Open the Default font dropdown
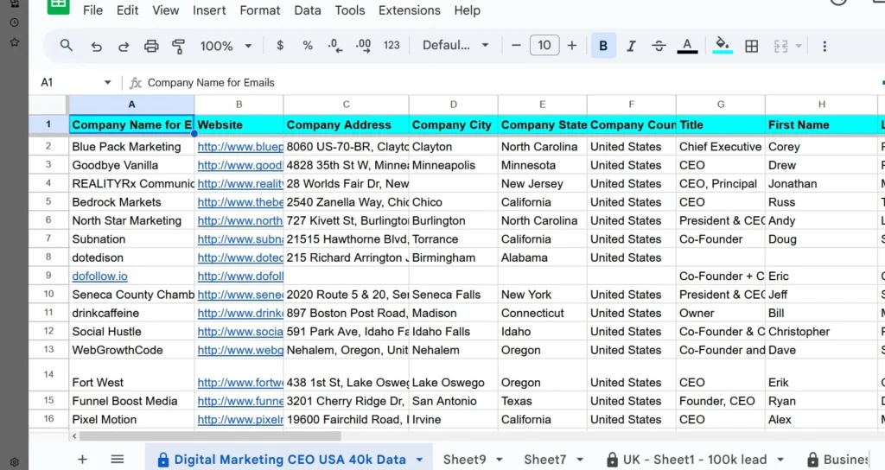The image size is (885, 470). [455, 45]
